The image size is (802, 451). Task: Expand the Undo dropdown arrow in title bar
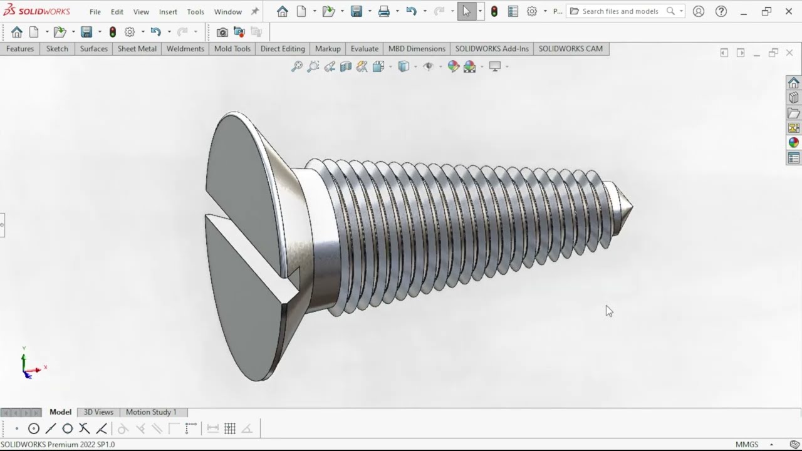pyautogui.click(x=425, y=11)
